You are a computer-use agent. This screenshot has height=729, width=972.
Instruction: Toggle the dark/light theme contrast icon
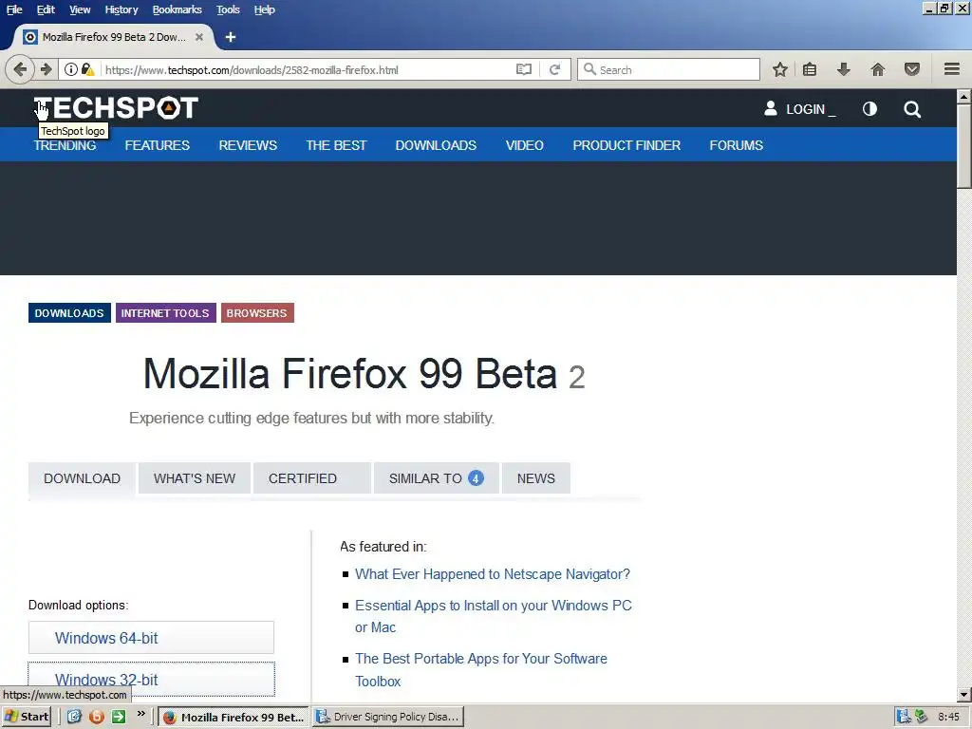pyautogui.click(x=869, y=109)
